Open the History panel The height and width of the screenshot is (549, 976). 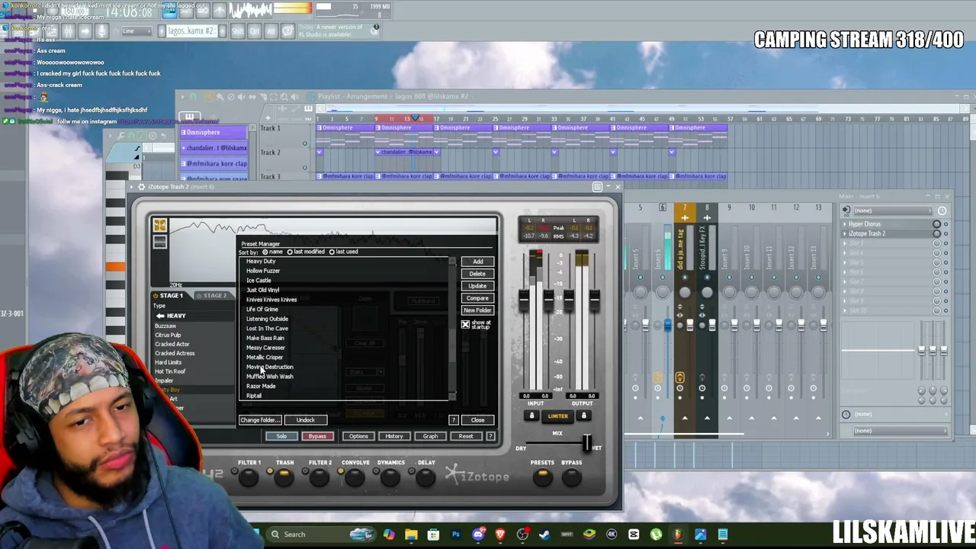coord(393,436)
